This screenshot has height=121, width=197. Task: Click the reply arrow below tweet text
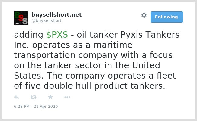point(16,97)
